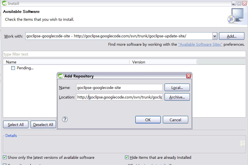Confirm repository with OK button
The image size is (248, 165).
148,120
